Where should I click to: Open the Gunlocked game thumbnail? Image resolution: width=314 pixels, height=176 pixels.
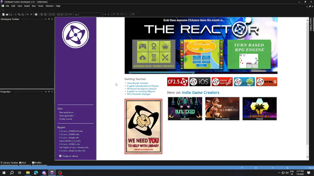pos(185,109)
